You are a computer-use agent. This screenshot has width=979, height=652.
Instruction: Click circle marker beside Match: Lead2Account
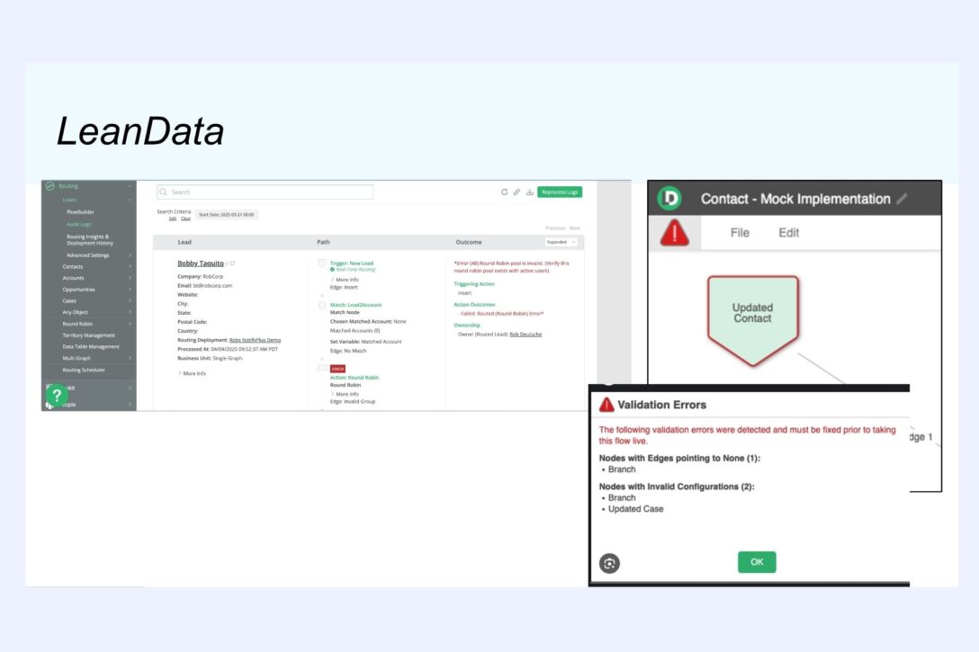(322, 305)
